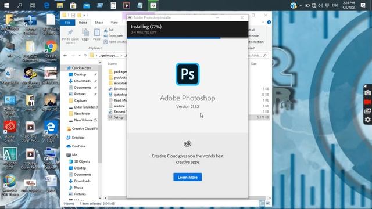Image resolution: width=372 pixels, height=209 pixels.
Task: Switch to the Share ribbon tab
Action: click(99, 23)
